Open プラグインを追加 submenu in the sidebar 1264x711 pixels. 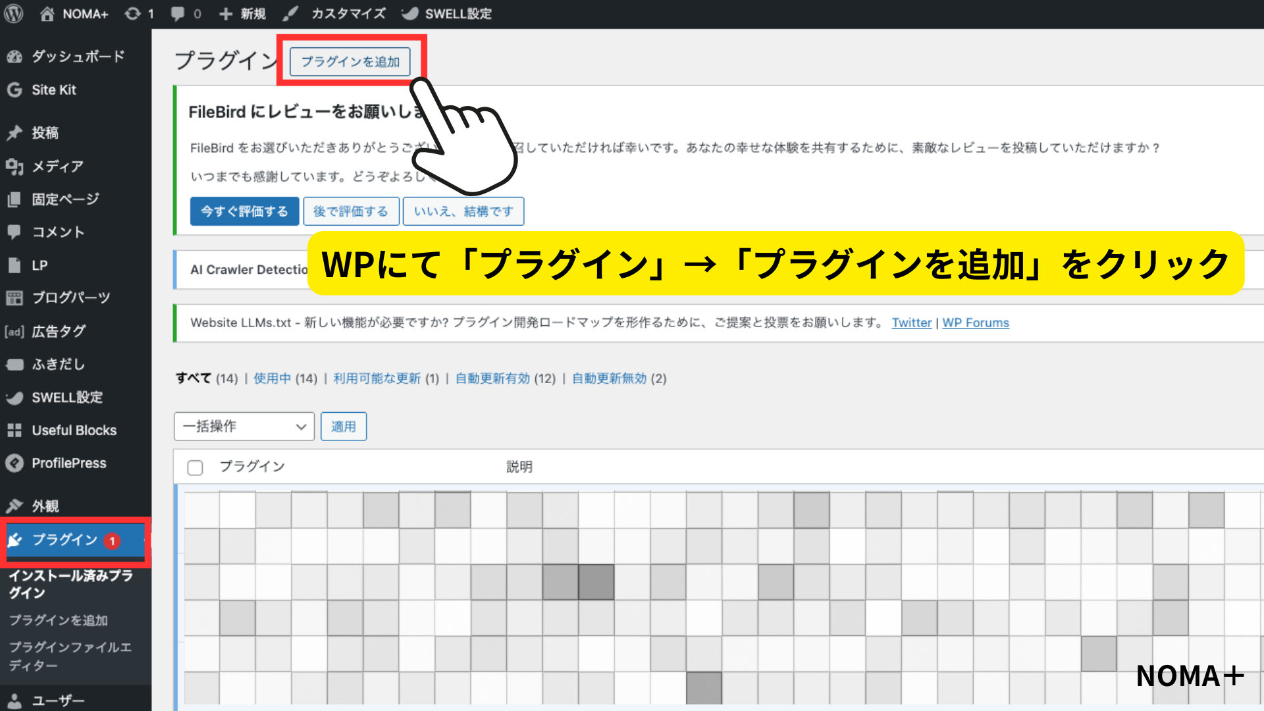point(59,620)
